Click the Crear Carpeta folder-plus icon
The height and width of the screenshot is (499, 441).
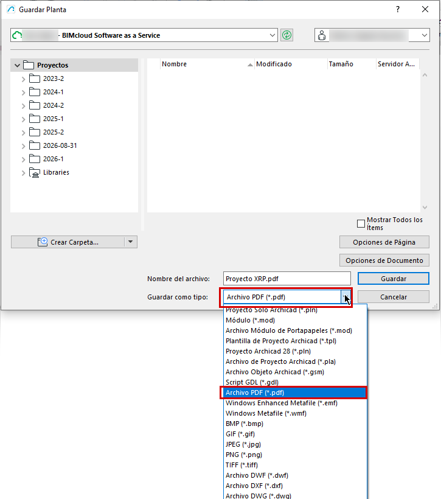(x=43, y=242)
